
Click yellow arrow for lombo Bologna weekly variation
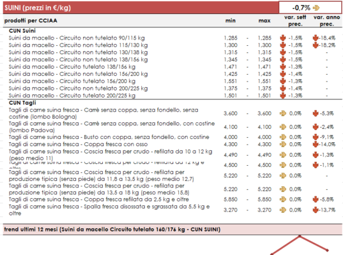click(x=283, y=113)
